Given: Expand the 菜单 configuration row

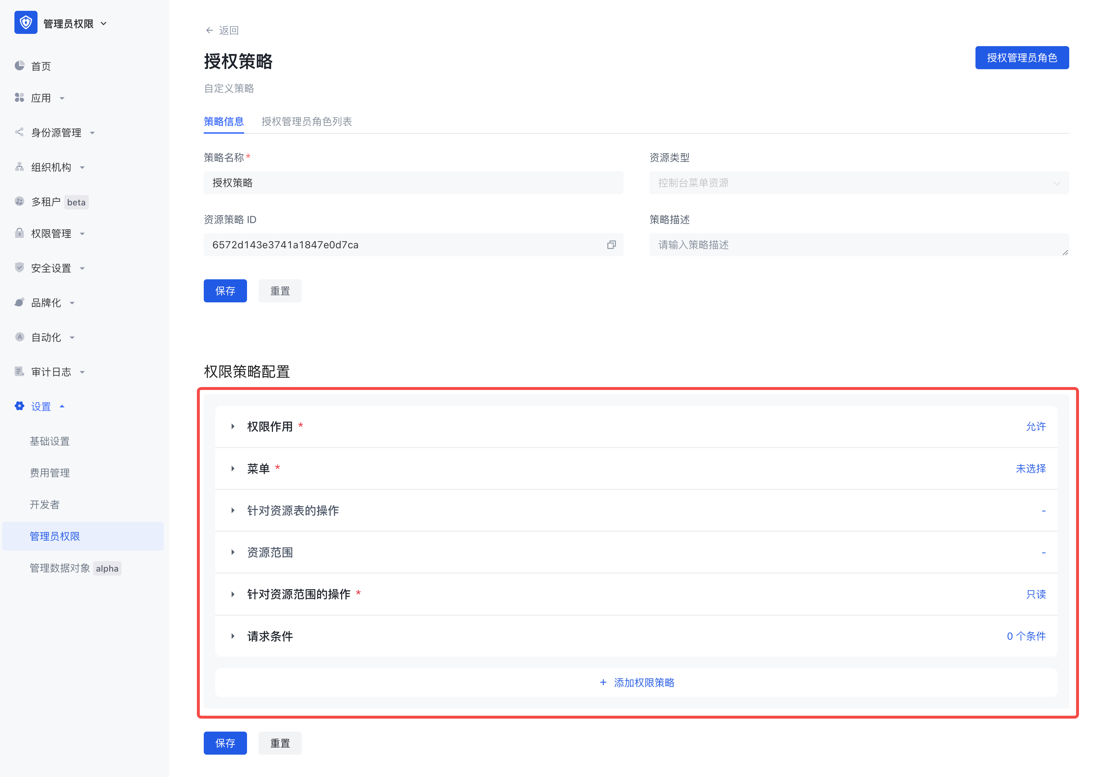Looking at the screenshot, I should pos(233,469).
